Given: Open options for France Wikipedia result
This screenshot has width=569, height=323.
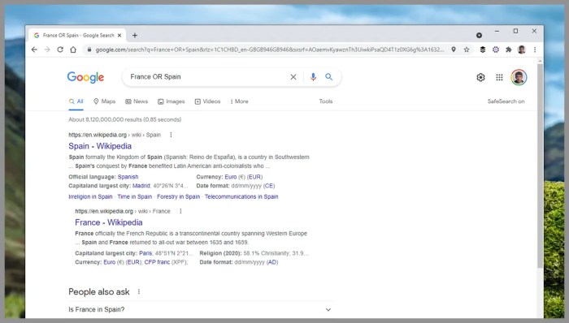Looking at the screenshot, I should 180,211.
